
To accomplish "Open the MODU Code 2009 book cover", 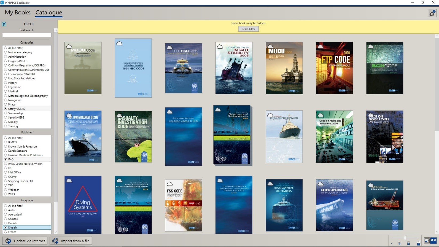I will point(284,68).
